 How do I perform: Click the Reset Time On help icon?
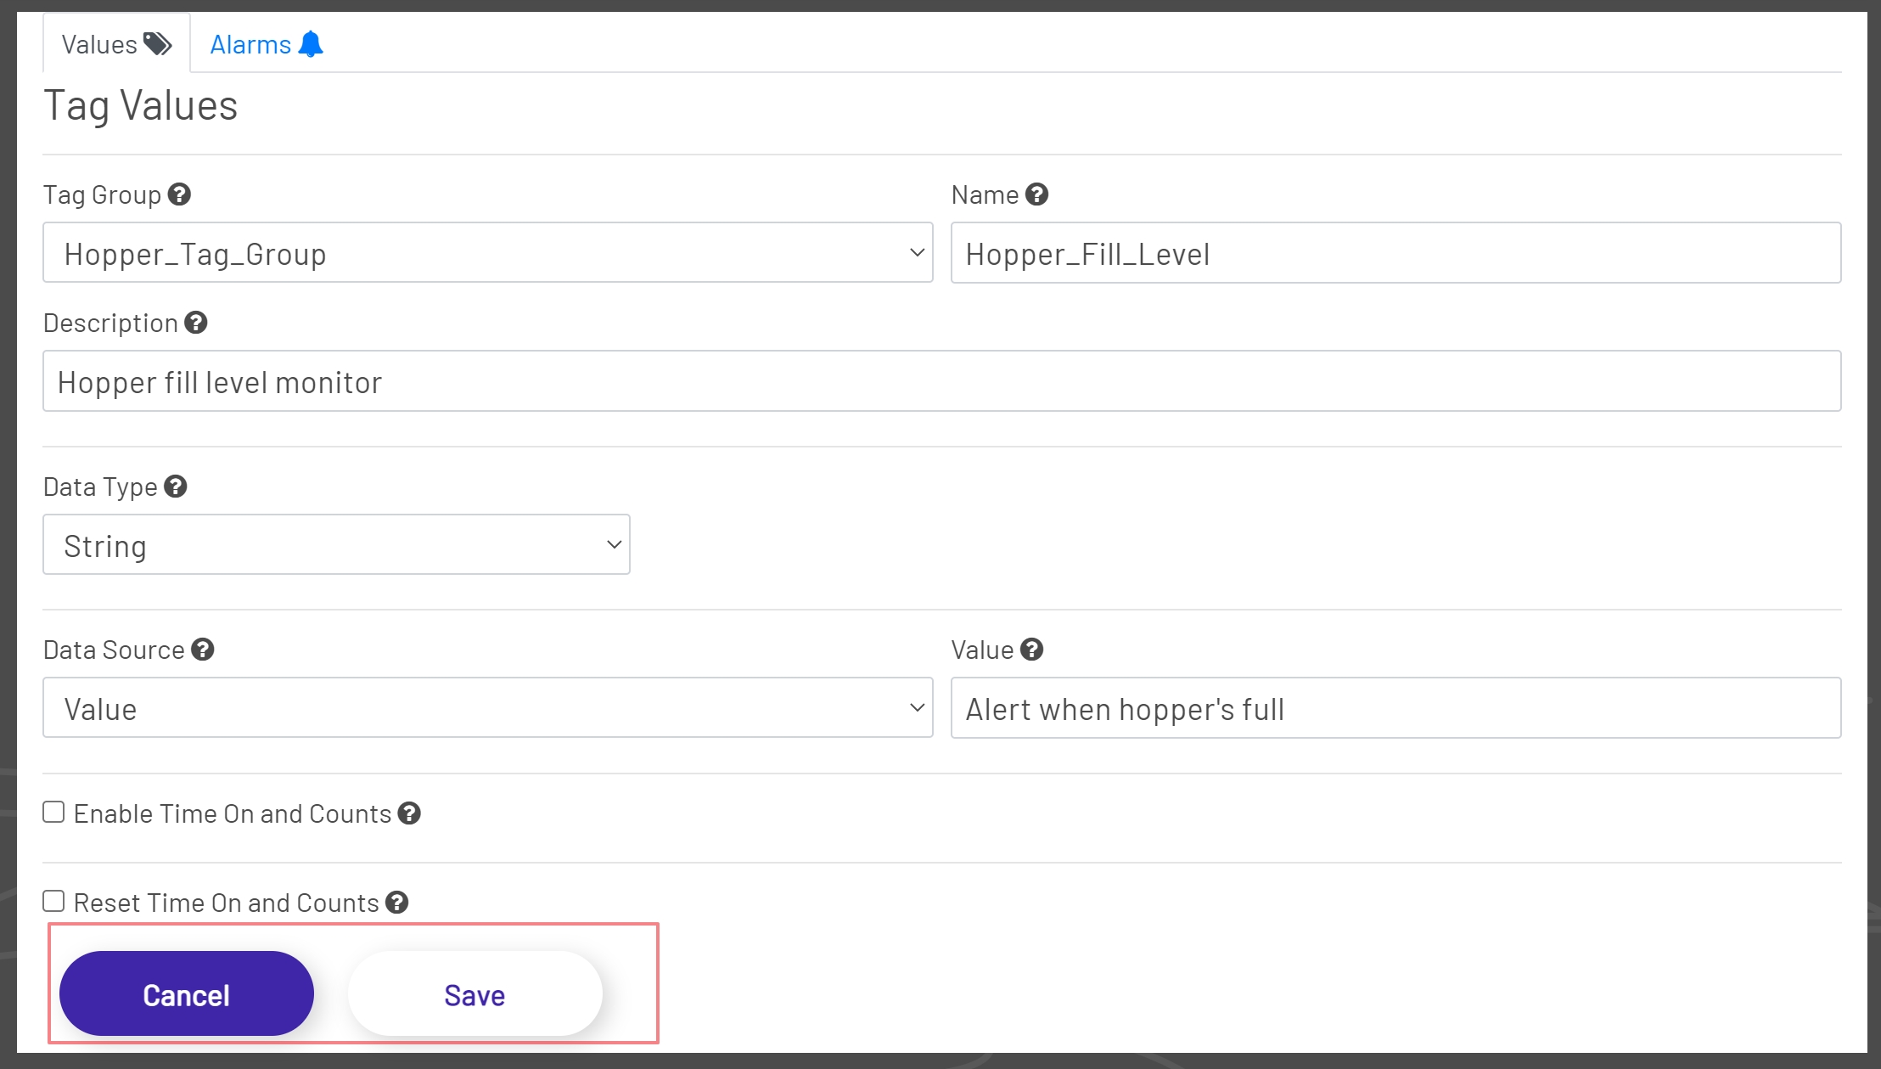(x=396, y=903)
